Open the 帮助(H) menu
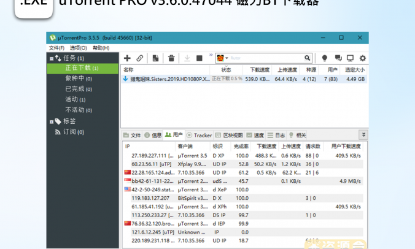The height and width of the screenshot is (249, 415). tap(101, 48)
